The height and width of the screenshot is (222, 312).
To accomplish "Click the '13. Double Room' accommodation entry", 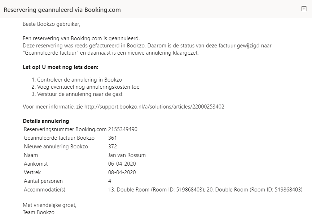I will pos(157,190).
